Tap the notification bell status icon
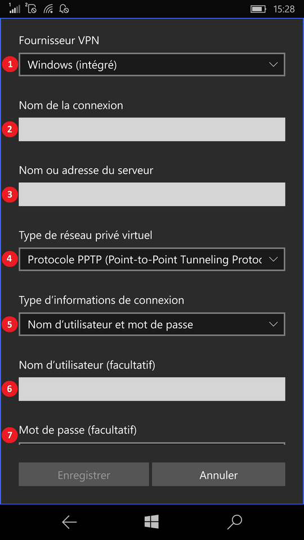Viewport: 304px width, 540px height. (64, 8)
